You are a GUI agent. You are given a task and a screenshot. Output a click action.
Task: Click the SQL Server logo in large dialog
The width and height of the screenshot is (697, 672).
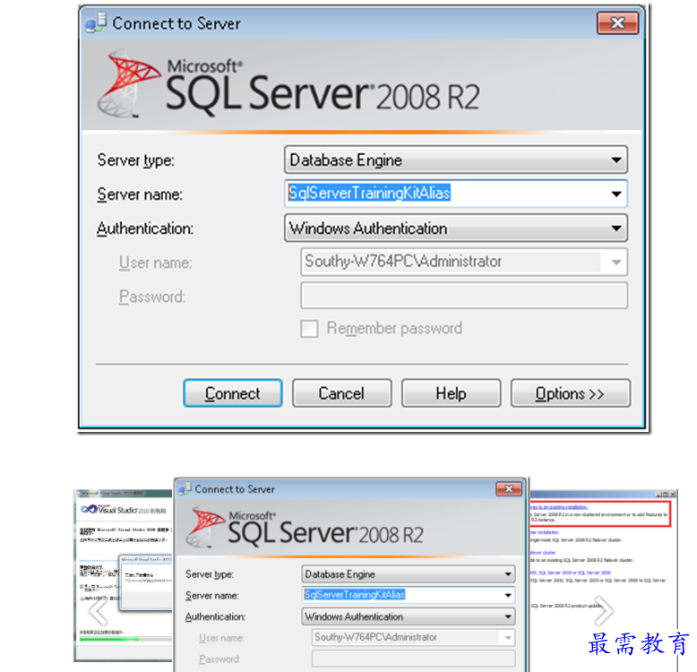click(129, 83)
